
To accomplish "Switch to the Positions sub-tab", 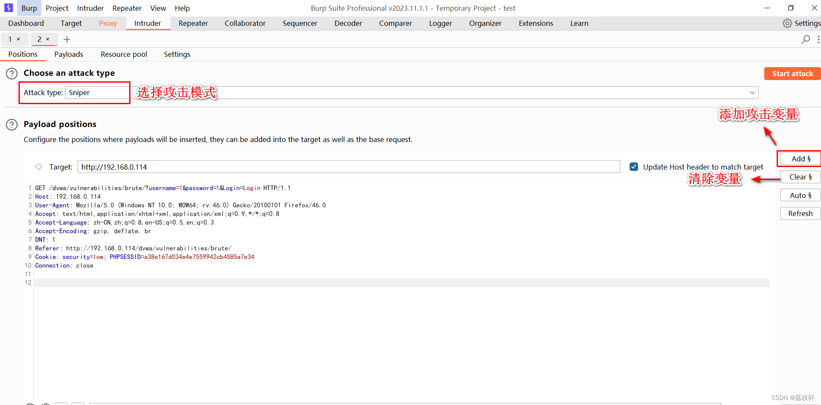I will pyautogui.click(x=23, y=54).
